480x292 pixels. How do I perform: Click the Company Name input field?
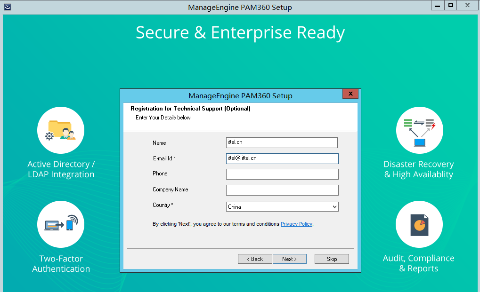[x=282, y=190]
